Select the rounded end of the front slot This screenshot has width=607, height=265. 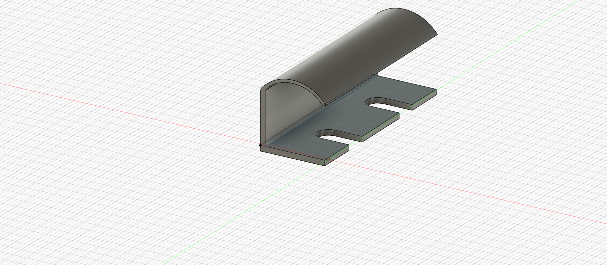323,134
